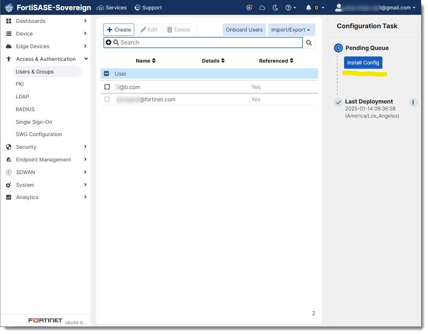Check the @fortinet.com user checkbox

pos(107,99)
